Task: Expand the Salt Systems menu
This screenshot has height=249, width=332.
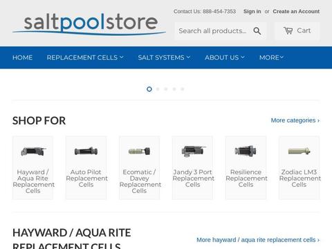Action: [164, 57]
